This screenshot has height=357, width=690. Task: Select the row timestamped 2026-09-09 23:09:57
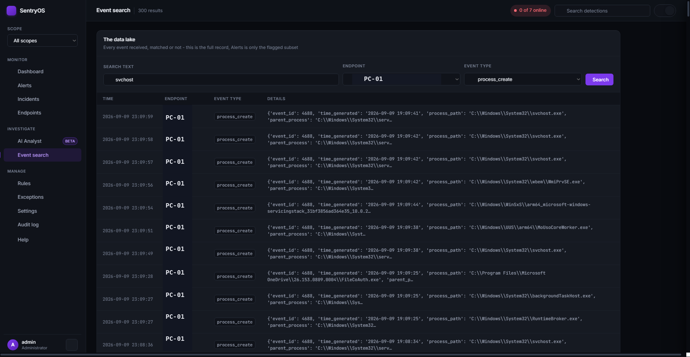(x=358, y=162)
